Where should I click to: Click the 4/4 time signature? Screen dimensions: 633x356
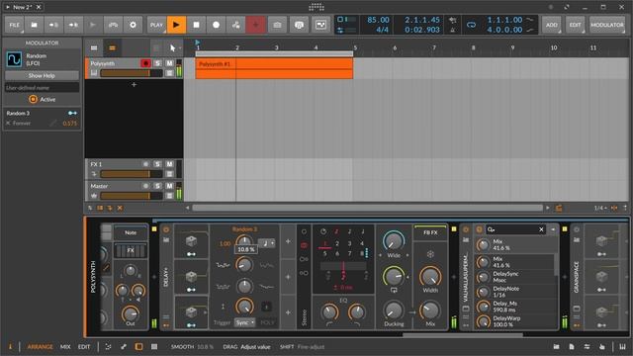pyautogui.click(x=382, y=30)
